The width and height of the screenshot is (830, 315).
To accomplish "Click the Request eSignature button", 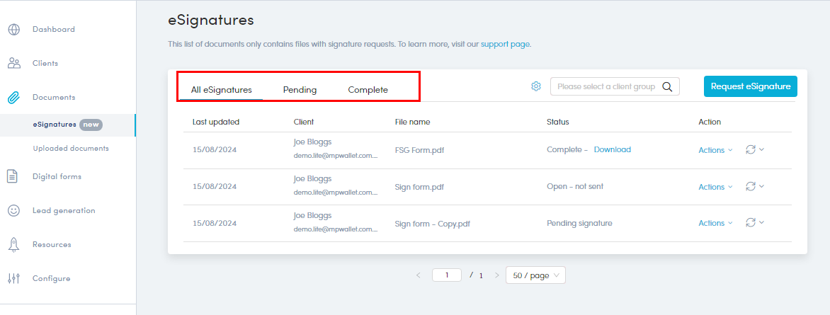I will pyautogui.click(x=750, y=86).
